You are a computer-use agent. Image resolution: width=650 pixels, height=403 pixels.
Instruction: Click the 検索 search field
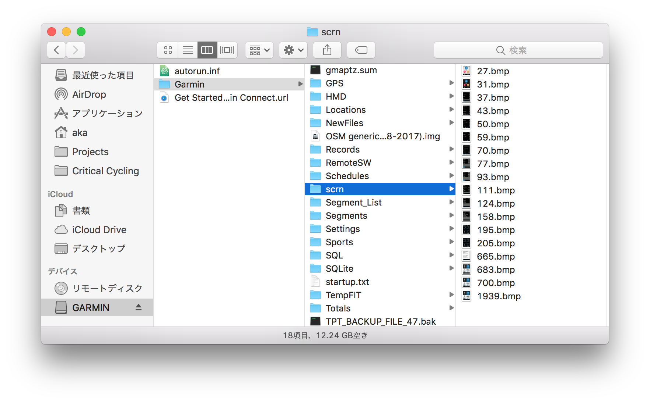point(518,50)
